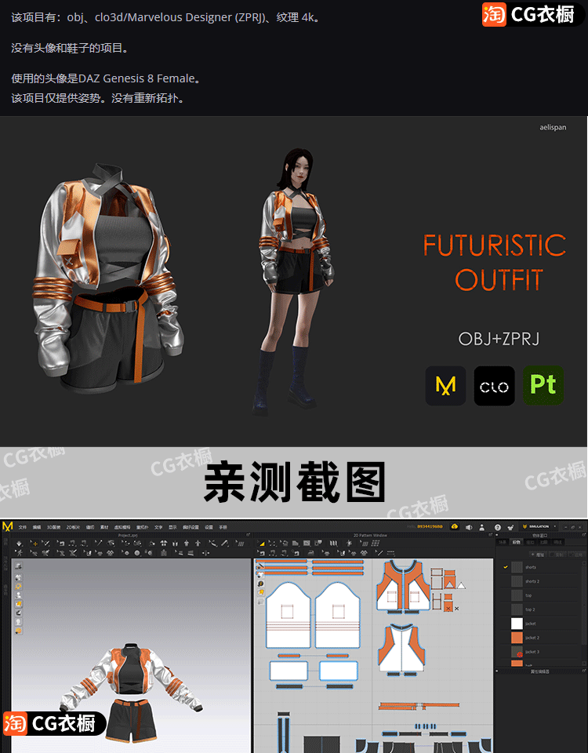588x753 pixels.
Task: Click the Project.zprj 3D window title
Action: tap(128, 535)
